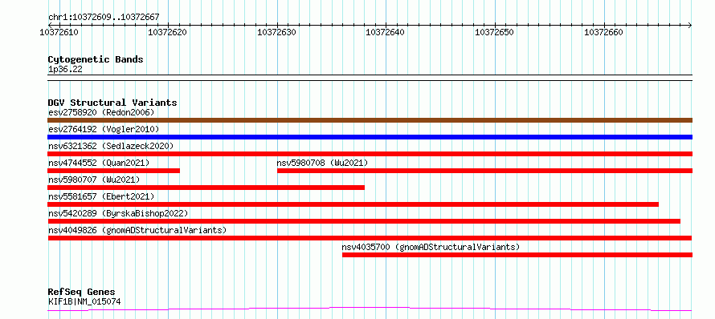Click the chr1:10372609..10372667 region label
Screen dimensions: 715x319
104,18
